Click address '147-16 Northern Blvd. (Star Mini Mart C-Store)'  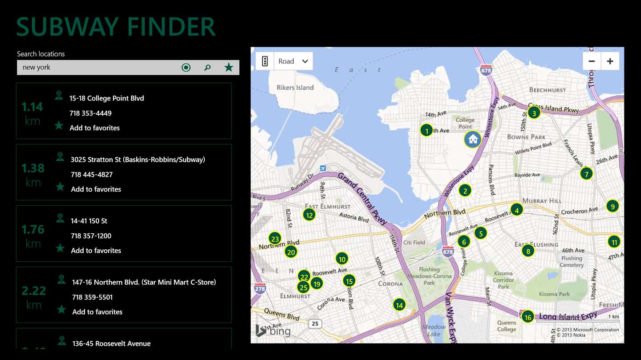click(144, 282)
